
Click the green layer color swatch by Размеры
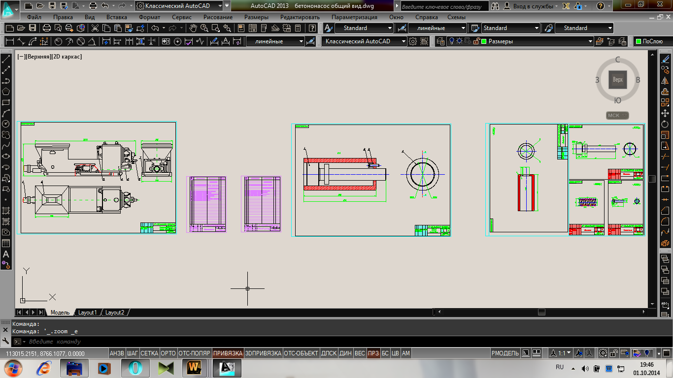click(484, 41)
